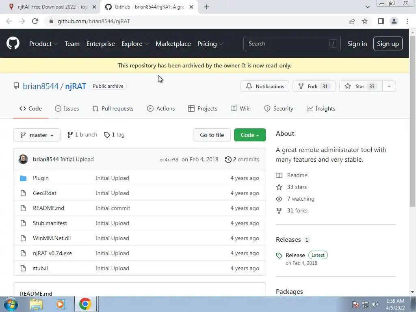Open the njRAT v0.7d.exe file

[x=52, y=253]
